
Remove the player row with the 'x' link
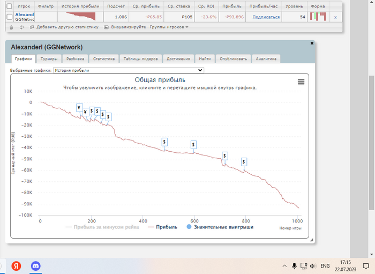click(335, 17)
